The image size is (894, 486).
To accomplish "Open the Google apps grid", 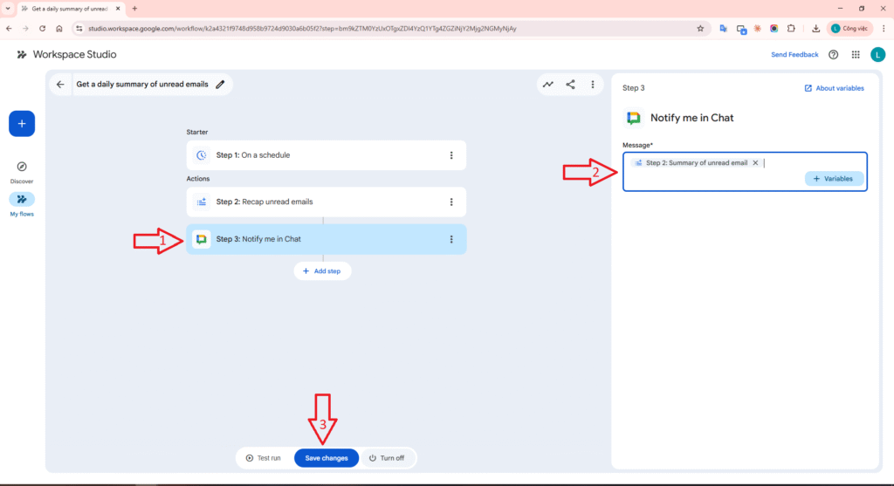I will click(855, 54).
